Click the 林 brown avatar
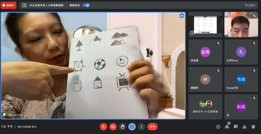This screenshot has width=261, height=134. [x=205, y=79]
